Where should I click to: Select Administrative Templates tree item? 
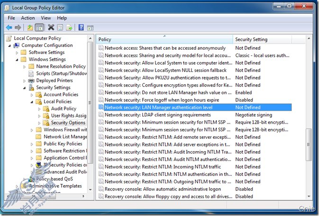point(55,186)
